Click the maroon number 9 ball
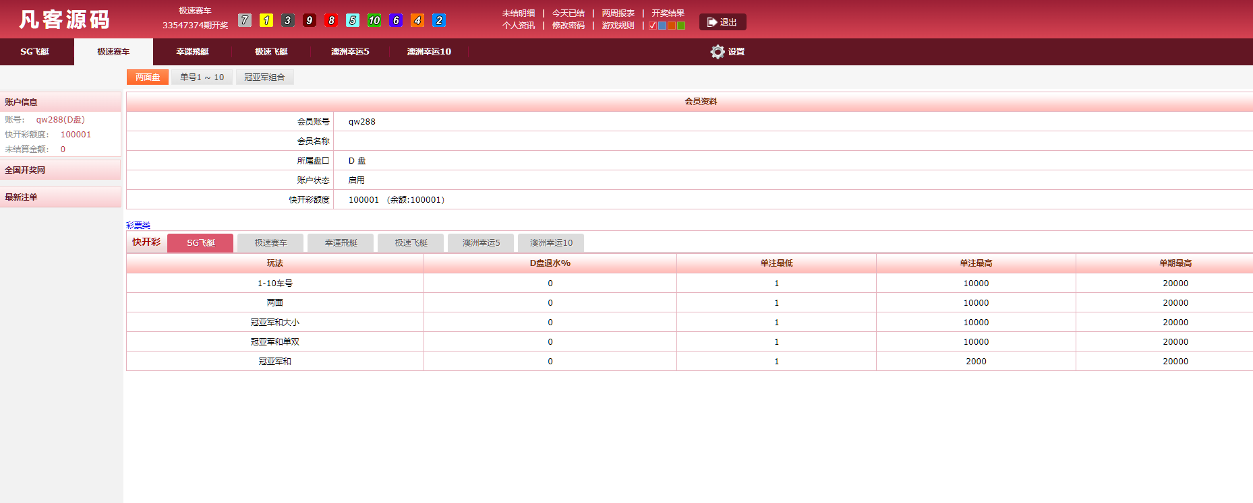This screenshot has height=503, width=1253. 310,20
